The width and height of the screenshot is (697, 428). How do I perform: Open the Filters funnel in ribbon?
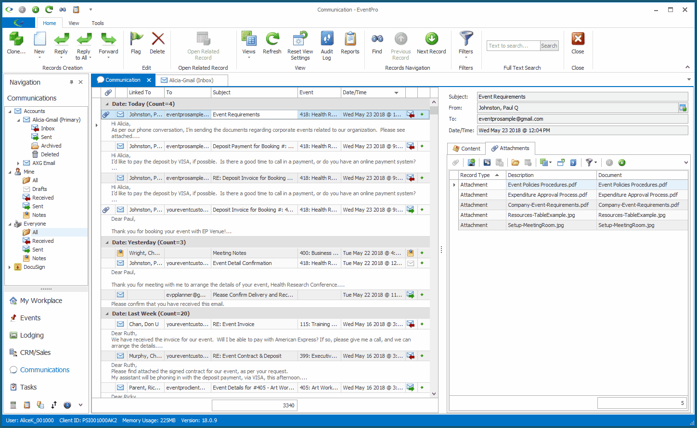pyautogui.click(x=466, y=38)
